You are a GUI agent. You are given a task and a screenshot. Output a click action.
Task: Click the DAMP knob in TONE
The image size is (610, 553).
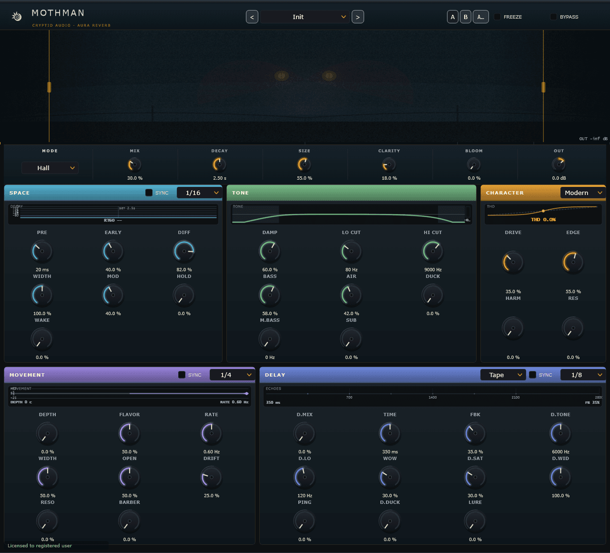270,252
